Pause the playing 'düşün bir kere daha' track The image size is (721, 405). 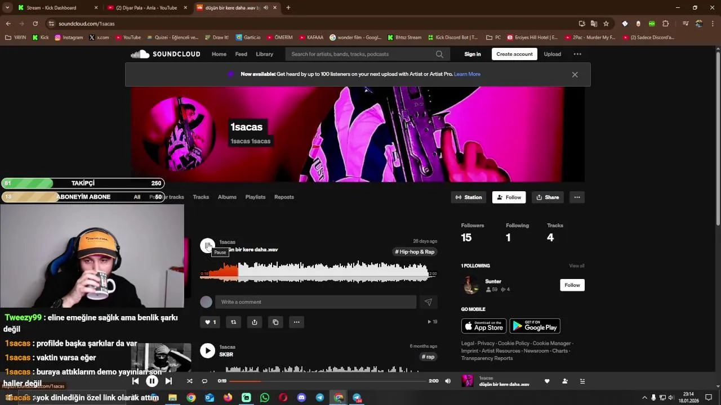pos(207,246)
